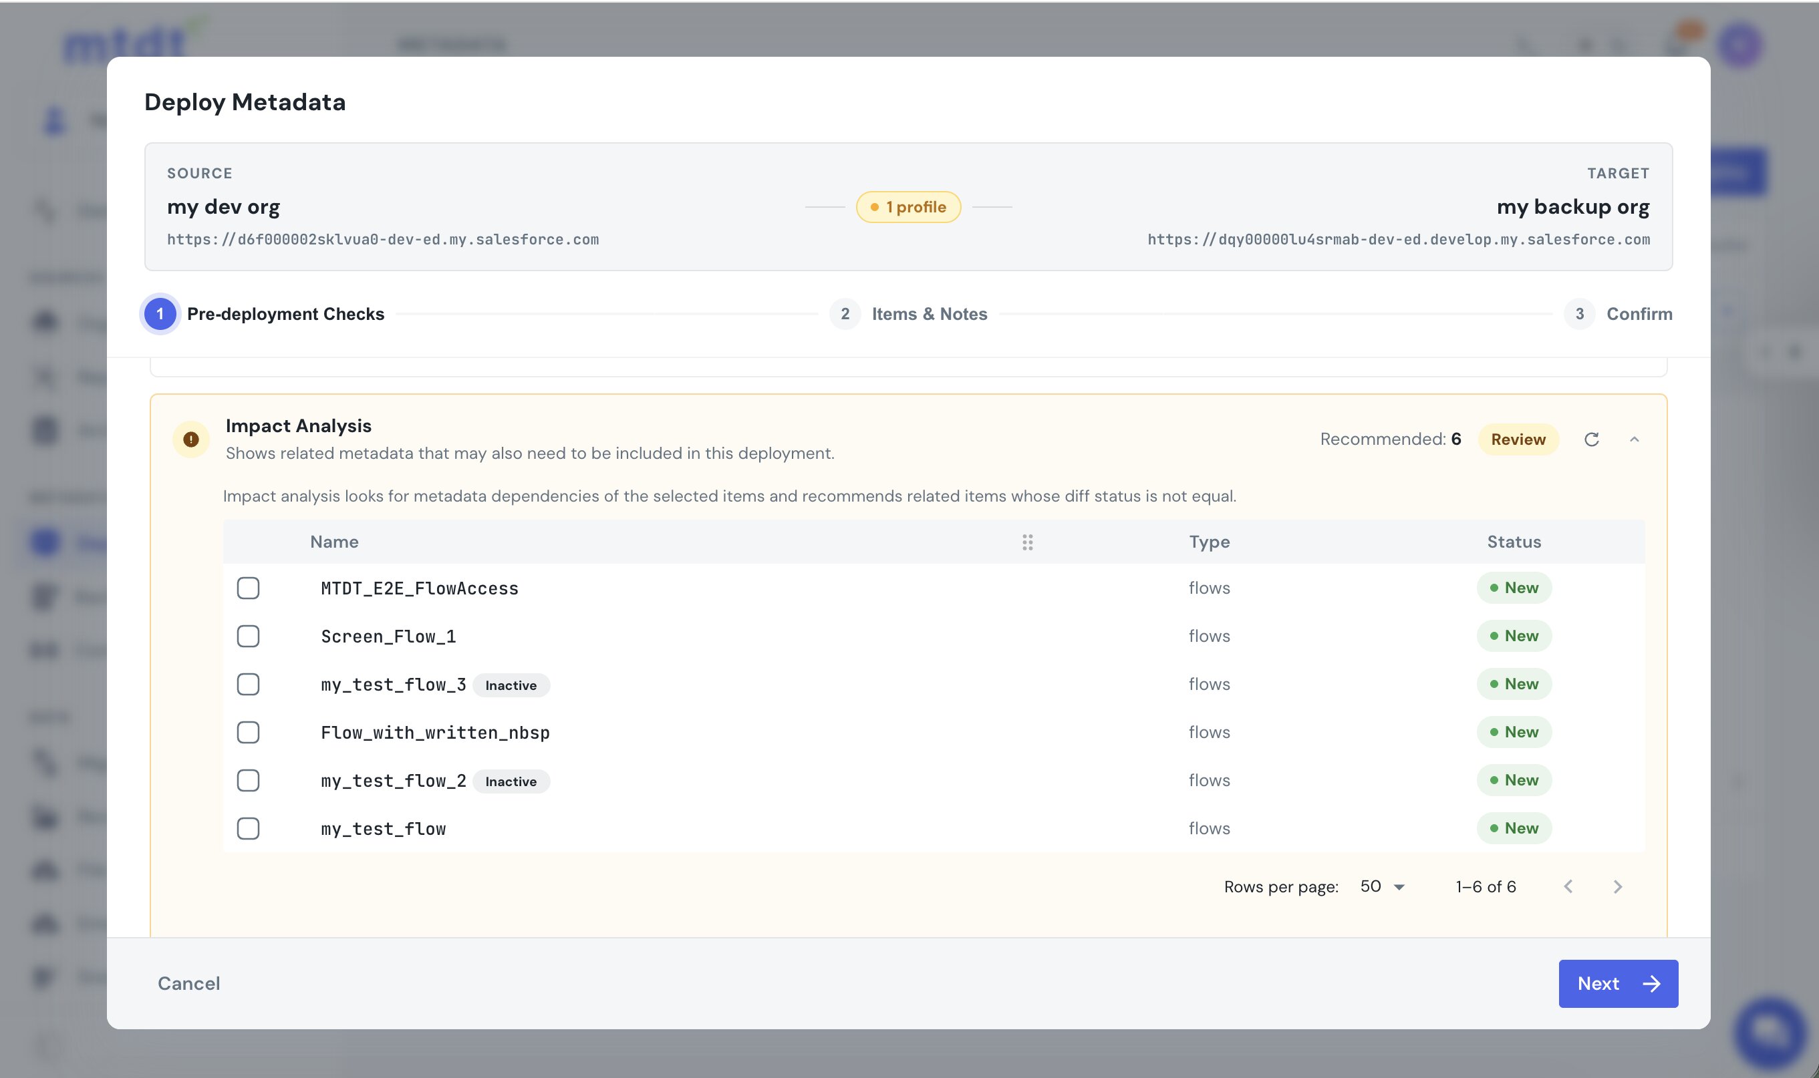The image size is (1819, 1078).
Task: Click the step 1 circle indicator
Action: click(160, 314)
